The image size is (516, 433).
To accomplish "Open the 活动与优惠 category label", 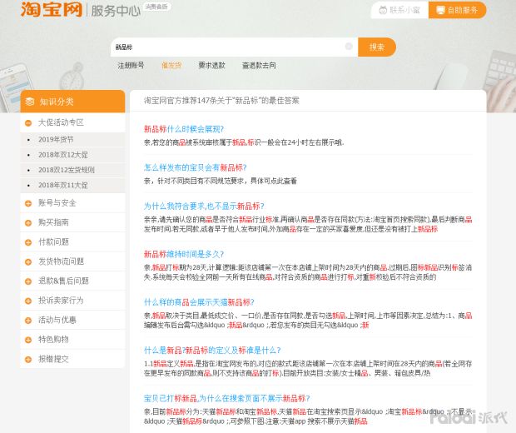I will [x=57, y=320].
